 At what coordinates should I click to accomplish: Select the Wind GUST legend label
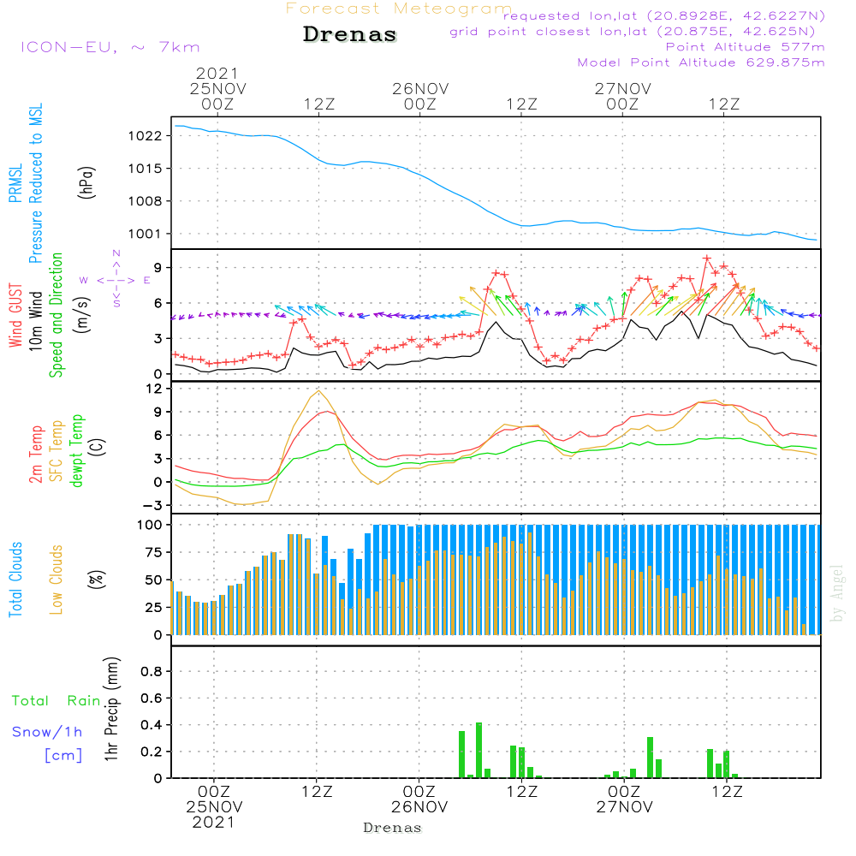click(15, 315)
